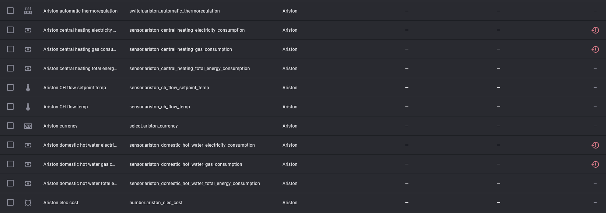
Task: Click the row for sensor.ariston_central_heating_total_energy_consumption
Action: click(189, 68)
